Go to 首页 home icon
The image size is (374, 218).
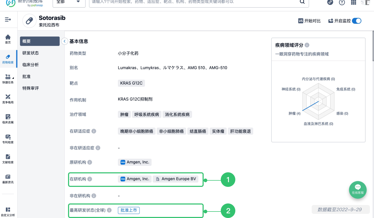(8, 37)
